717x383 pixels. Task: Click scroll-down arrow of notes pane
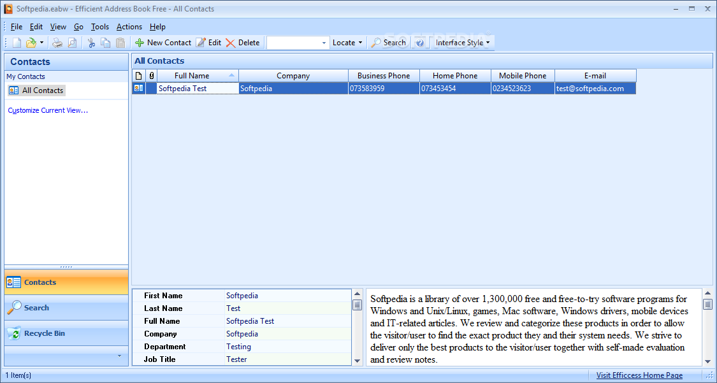pos(707,361)
